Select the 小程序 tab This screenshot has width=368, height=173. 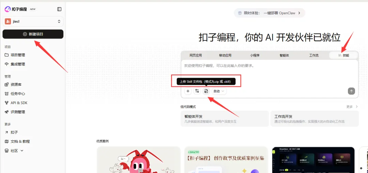255,55
